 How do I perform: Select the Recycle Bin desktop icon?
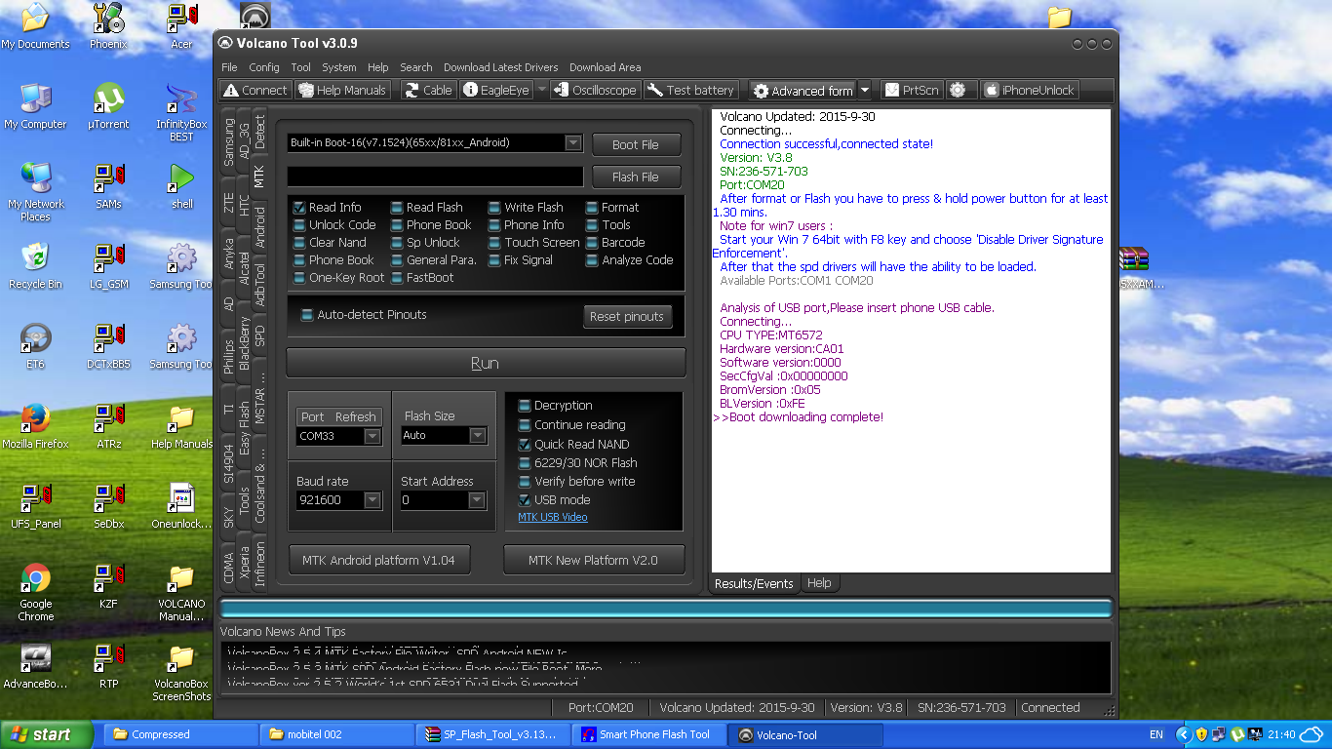click(36, 265)
